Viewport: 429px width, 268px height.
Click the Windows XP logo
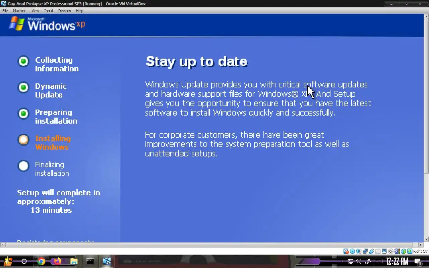point(47,24)
